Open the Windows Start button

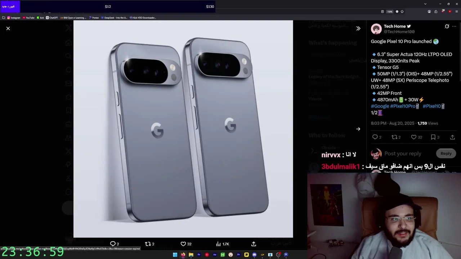coord(175,255)
